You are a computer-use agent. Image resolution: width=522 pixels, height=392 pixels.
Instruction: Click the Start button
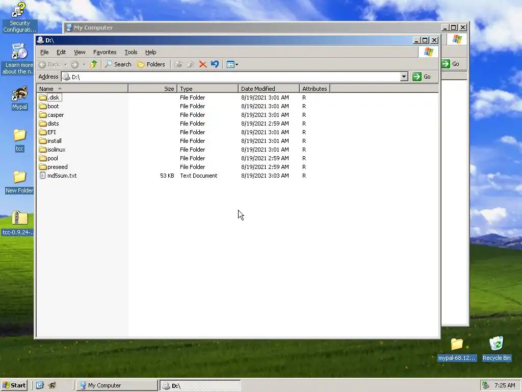tap(14, 385)
